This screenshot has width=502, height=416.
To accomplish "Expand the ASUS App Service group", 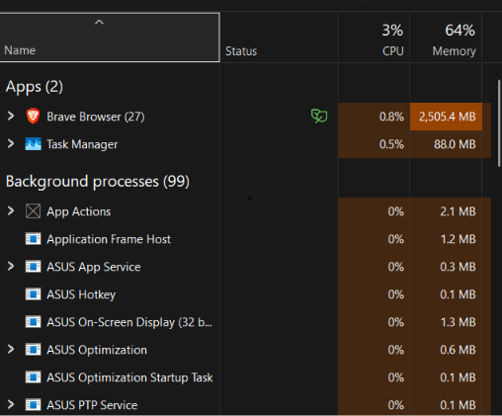I will tap(11, 266).
